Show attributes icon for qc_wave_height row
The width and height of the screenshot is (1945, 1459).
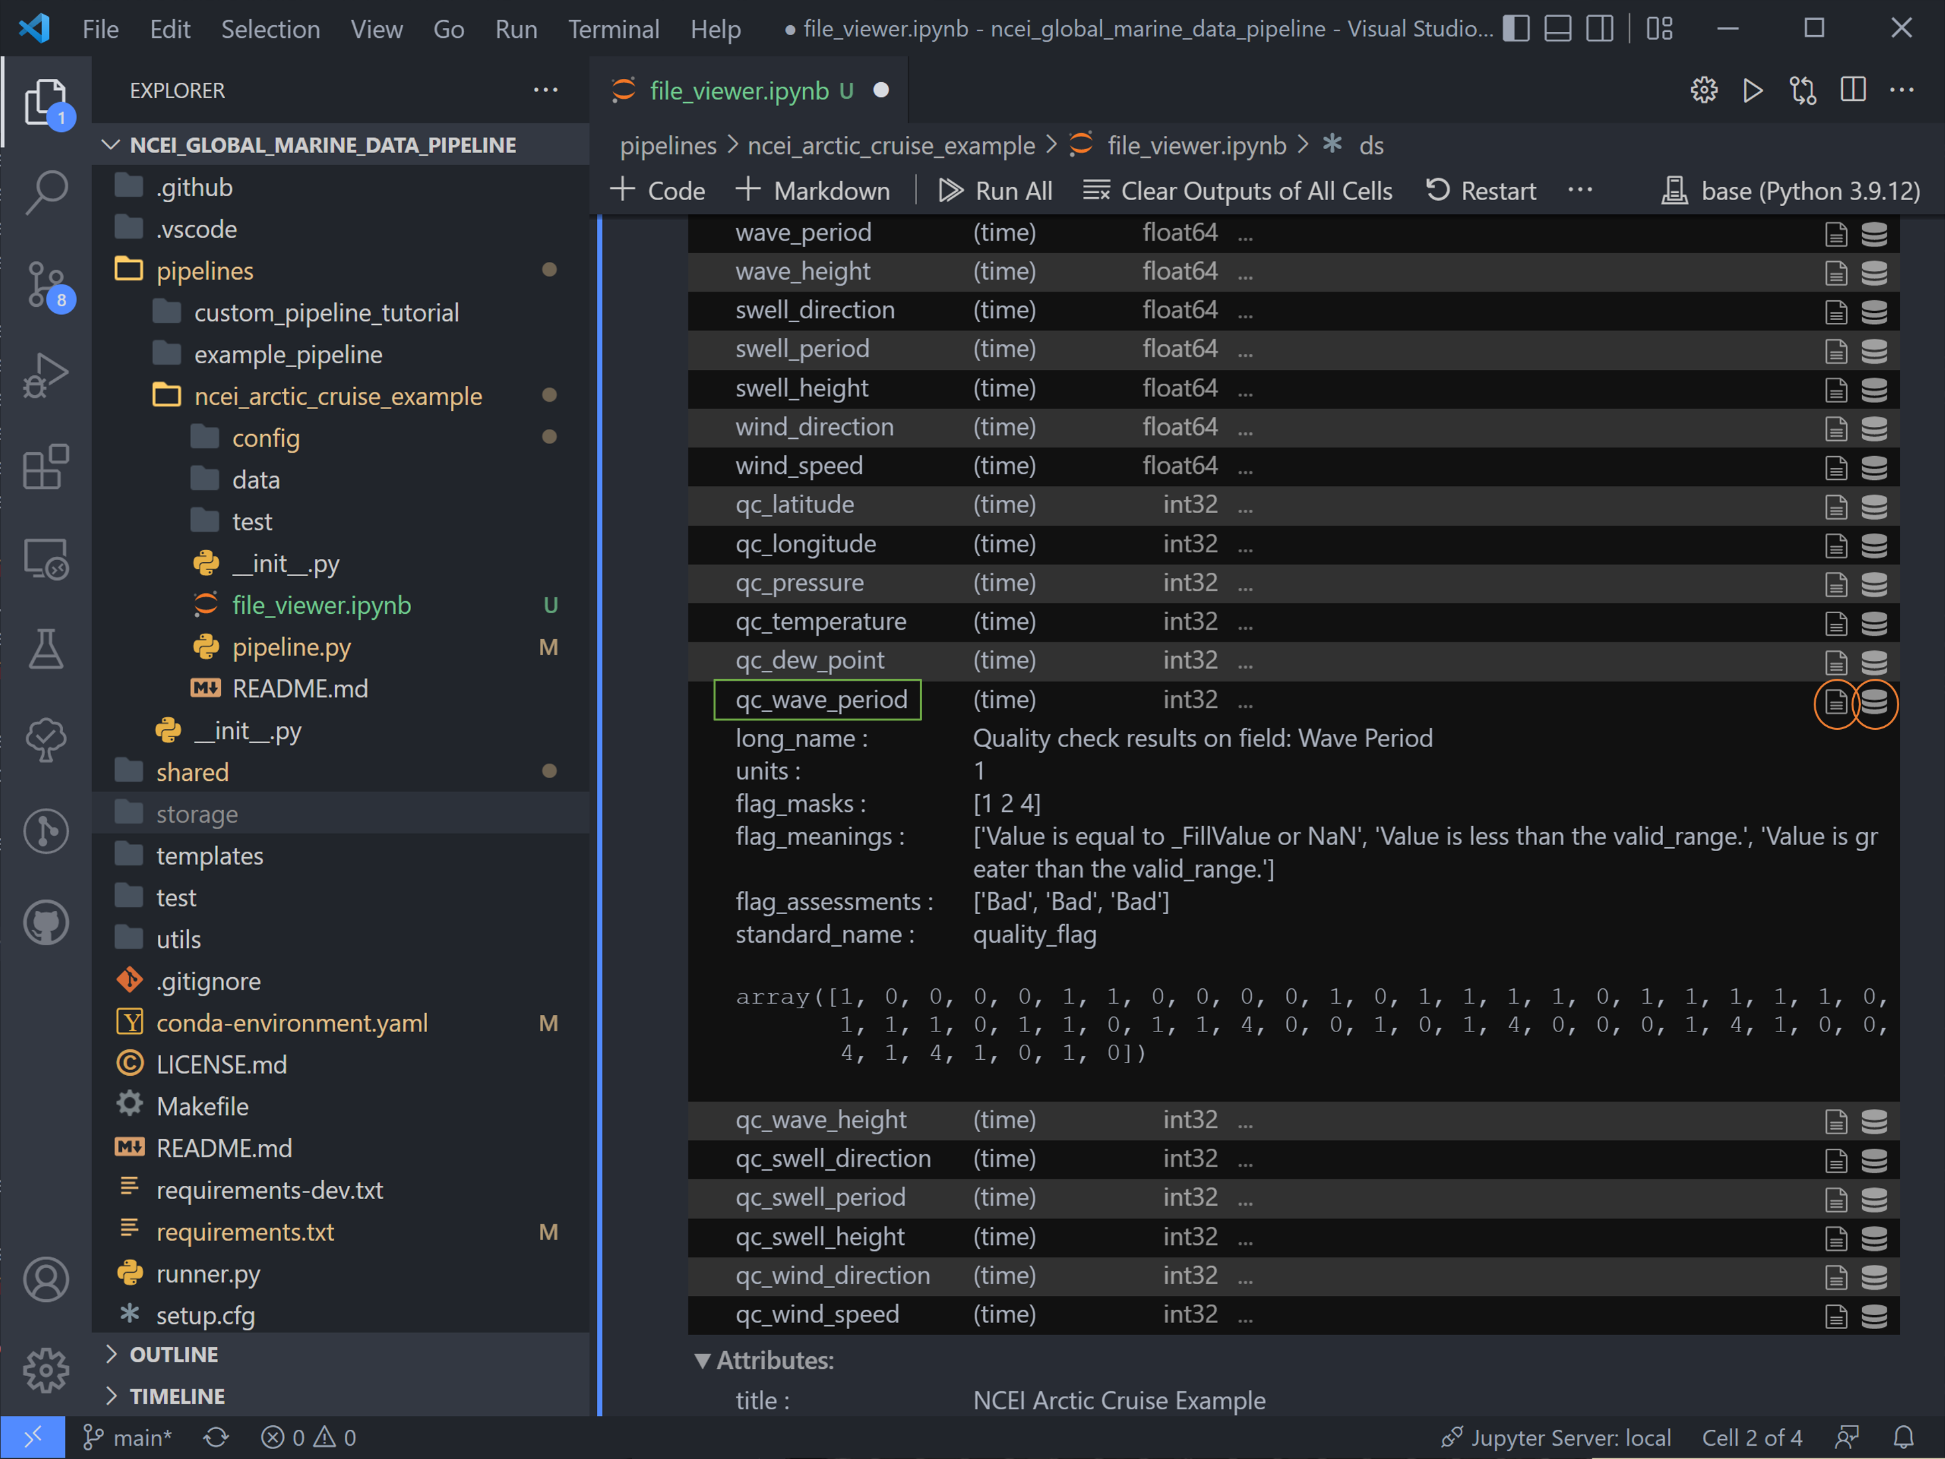(1835, 1122)
